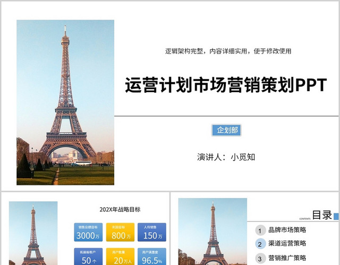Screen dimensions: 340x265
Task: Click subtitle text 逻辑架构完整，内容详细实用
Action: pyautogui.click(x=206, y=51)
